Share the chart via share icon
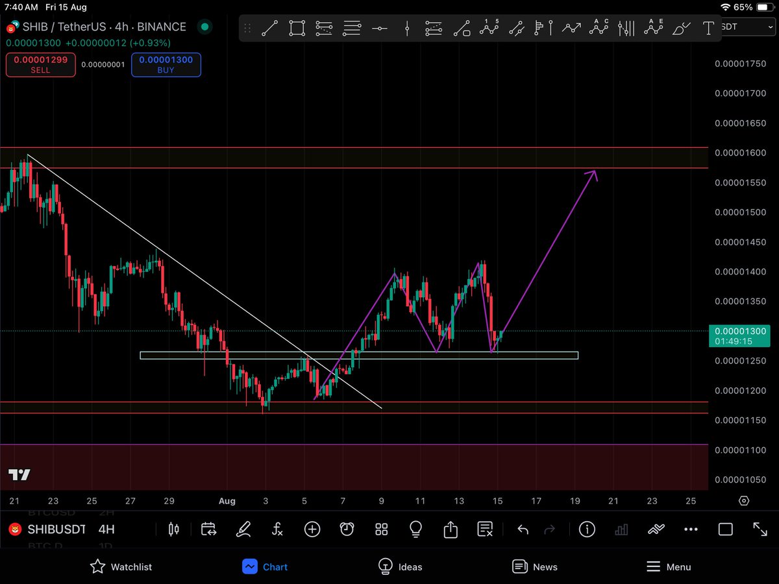This screenshot has width=779, height=584. (451, 529)
